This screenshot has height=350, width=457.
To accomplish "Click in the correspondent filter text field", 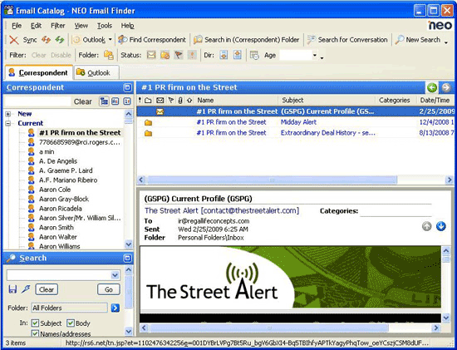I will (x=38, y=101).
